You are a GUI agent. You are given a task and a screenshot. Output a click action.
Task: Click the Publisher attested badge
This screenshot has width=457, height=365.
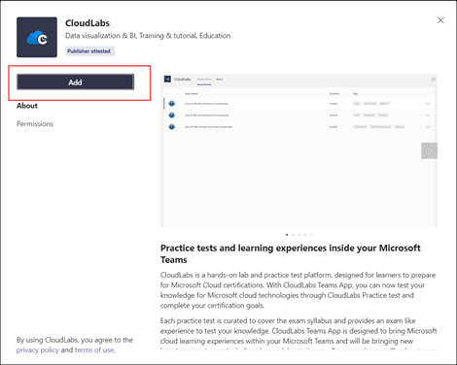tap(89, 51)
